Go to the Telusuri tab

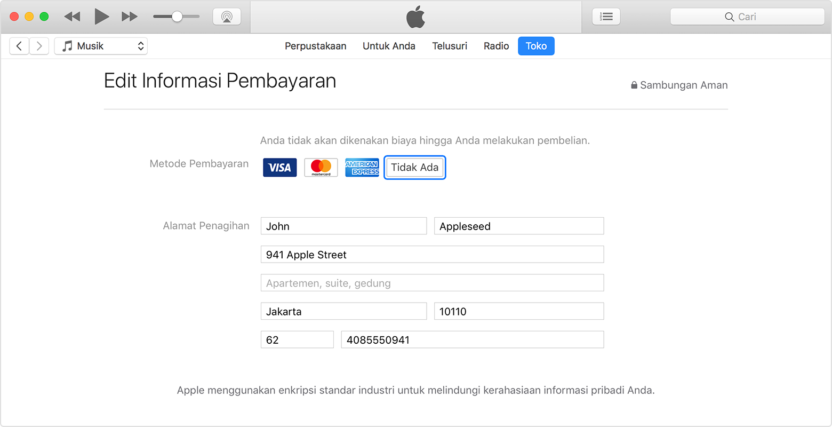coord(450,46)
